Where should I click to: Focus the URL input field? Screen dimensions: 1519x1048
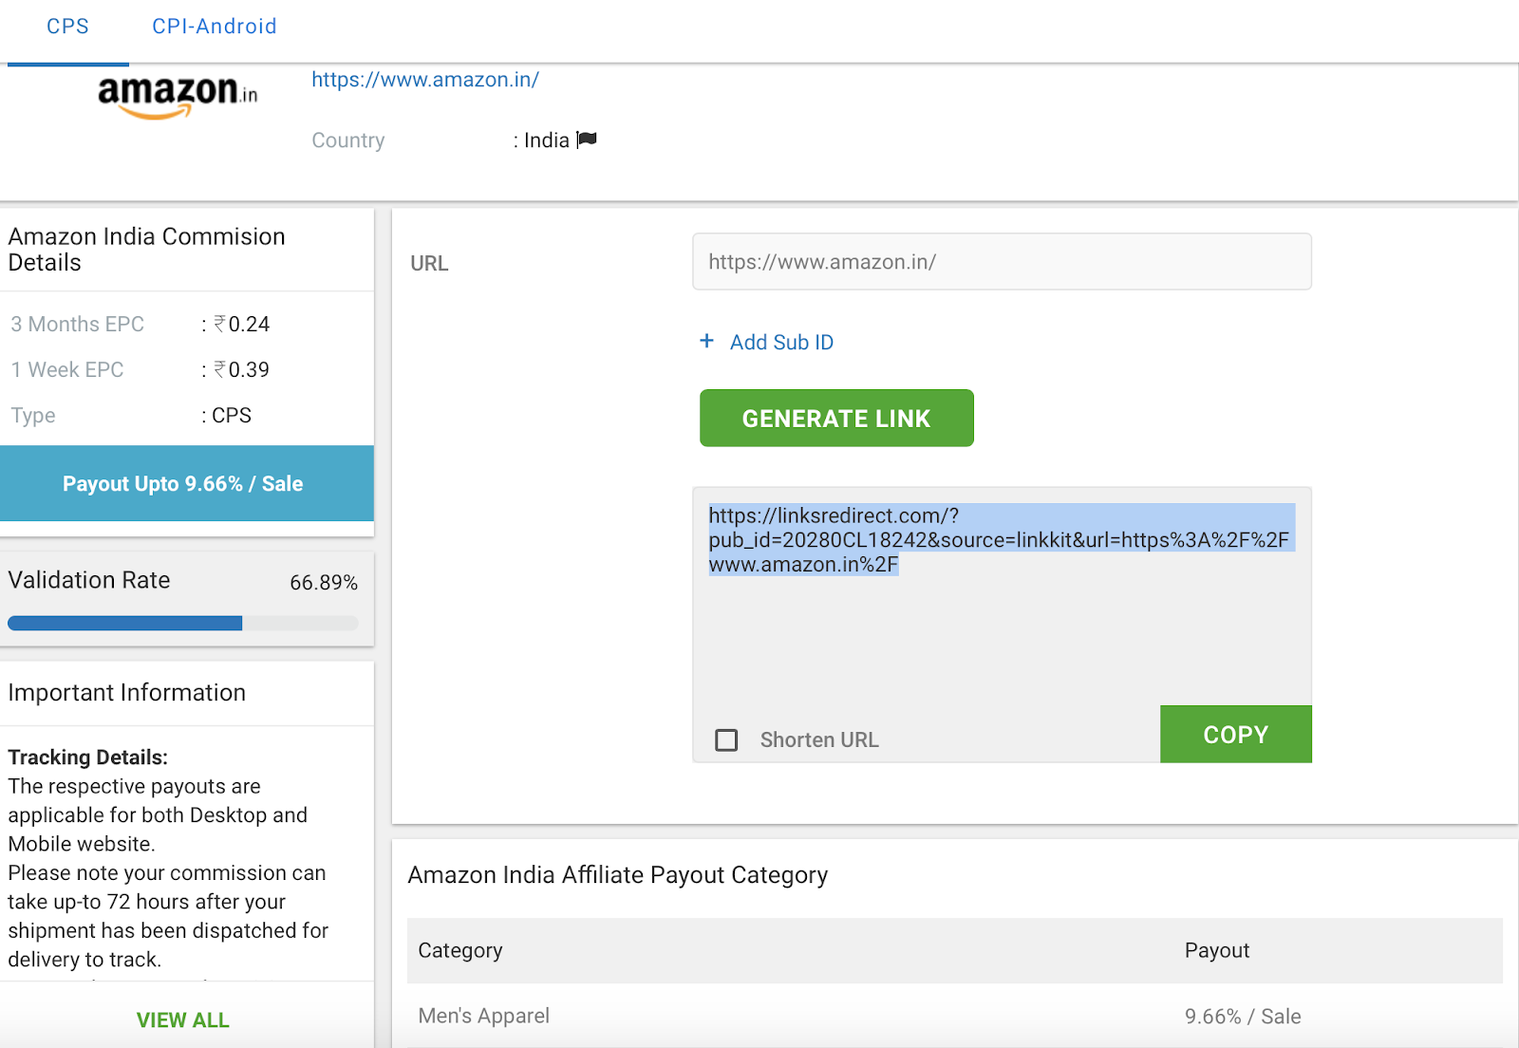(1002, 262)
